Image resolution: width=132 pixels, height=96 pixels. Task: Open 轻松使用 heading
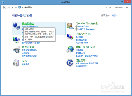pos(81,60)
